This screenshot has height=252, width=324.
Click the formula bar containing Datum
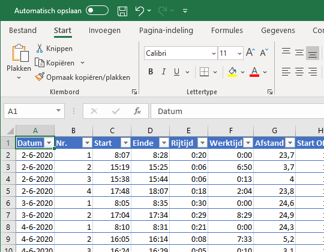click(x=237, y=111)
